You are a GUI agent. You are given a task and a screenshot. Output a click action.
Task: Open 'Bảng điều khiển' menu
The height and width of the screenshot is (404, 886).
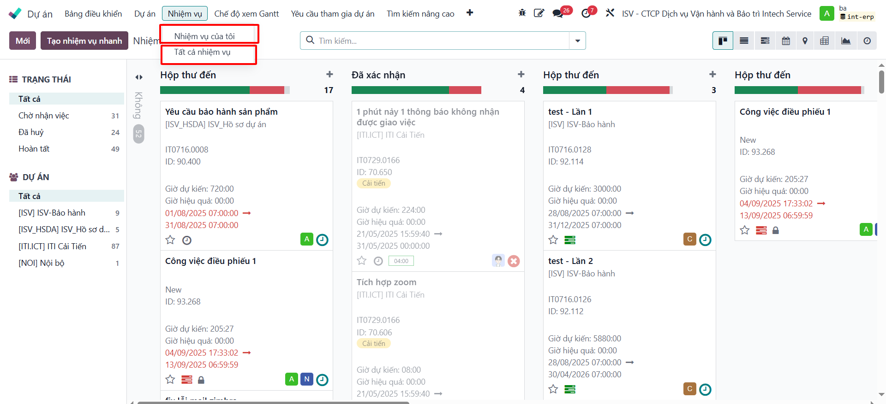93,14
